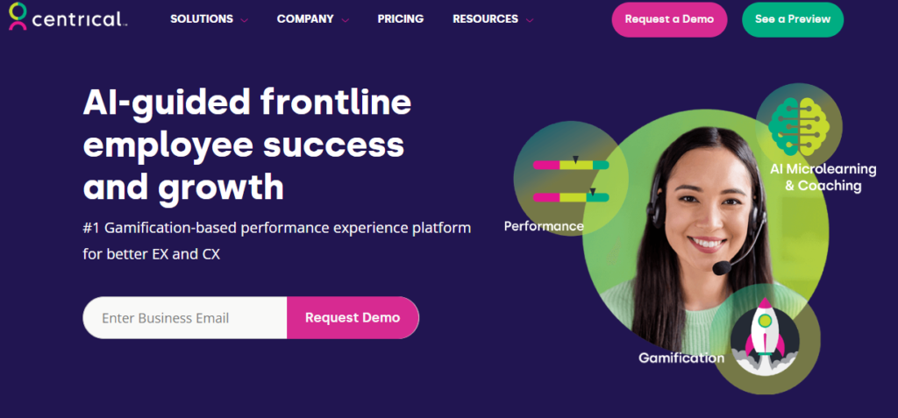Click the brain AI Microlearning icon

799,127
